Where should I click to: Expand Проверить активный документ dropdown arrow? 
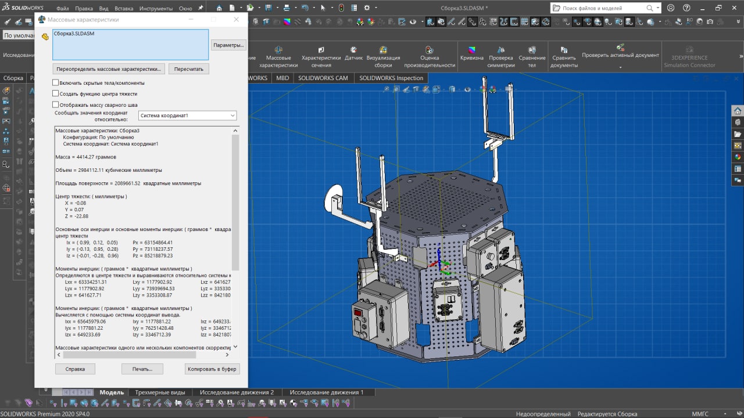pyautogui.click(x=620, y=67)
